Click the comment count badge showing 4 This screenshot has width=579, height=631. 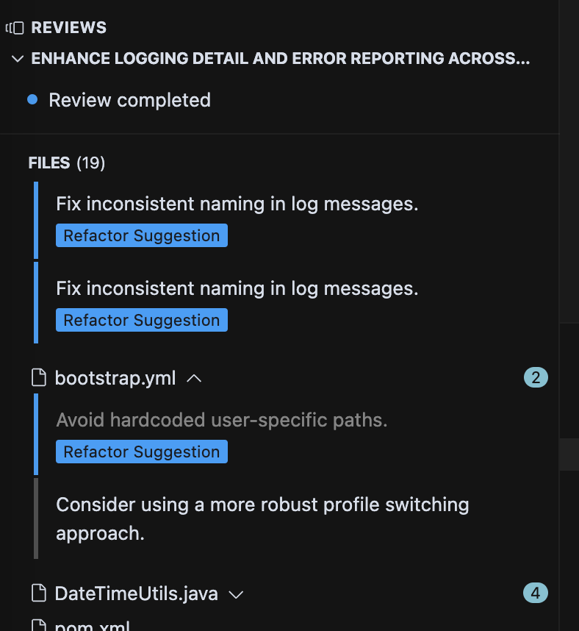(536, 593)
